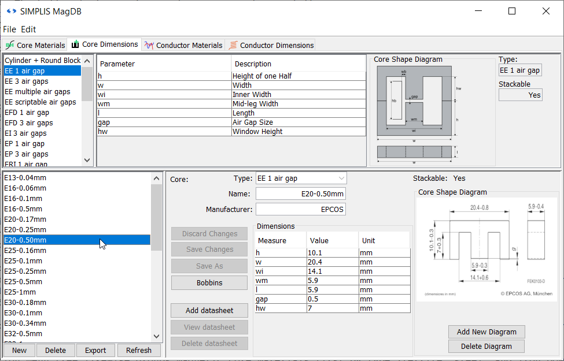Click the Conductor Materials tab icon
Screen dimensions: 564x361
pyautogui.click(x=149, y=45)
